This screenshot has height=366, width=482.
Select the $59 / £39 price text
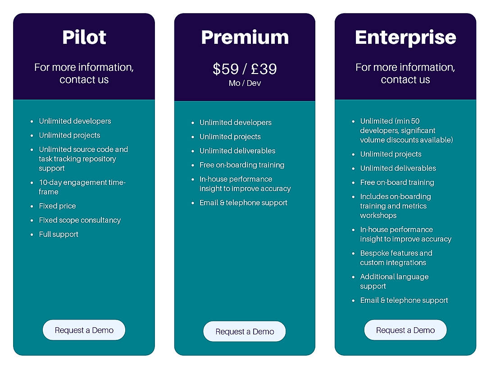(x=245, y=69)
